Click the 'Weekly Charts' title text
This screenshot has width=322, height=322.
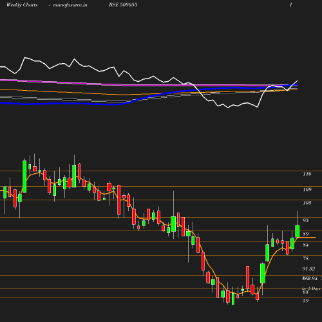[x=22, y=5]
